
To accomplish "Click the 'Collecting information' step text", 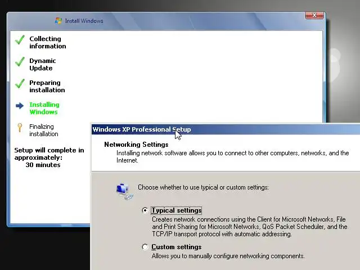I will (47, 43).
